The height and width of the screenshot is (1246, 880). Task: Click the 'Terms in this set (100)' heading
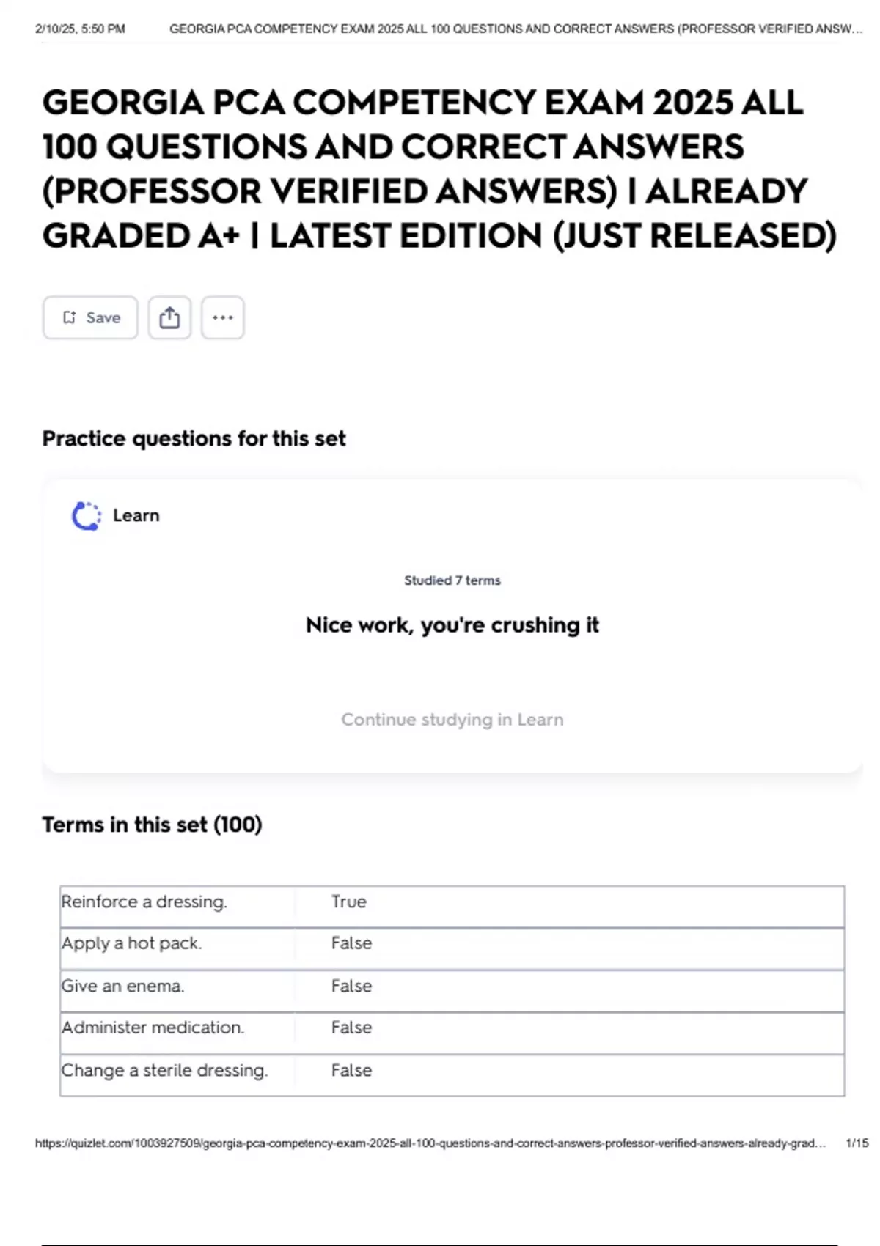pos(152,825)
